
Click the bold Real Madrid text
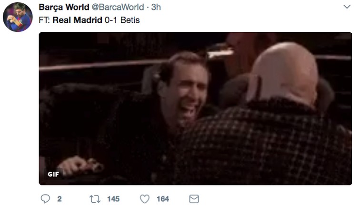(77, 20)
